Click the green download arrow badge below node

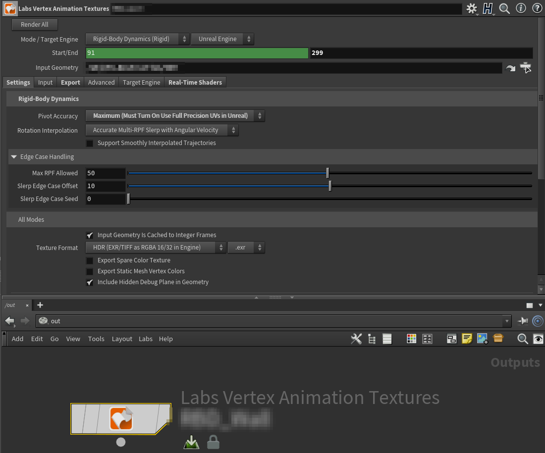(x=191, y=442)
